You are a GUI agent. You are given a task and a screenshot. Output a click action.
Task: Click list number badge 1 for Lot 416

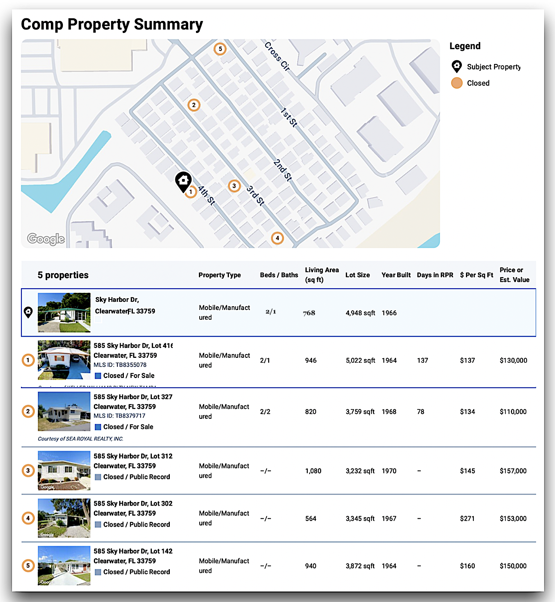click(28, 360)
